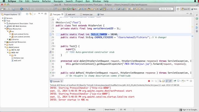
Task: Collapse the WebContent folder
Action: (5, 47)
